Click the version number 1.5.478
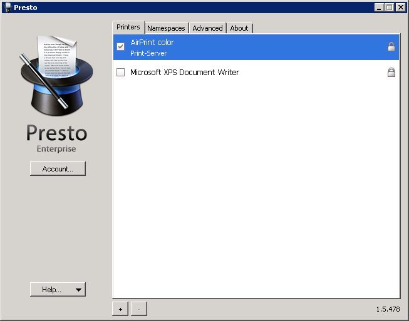 click(x=388, y=309)
